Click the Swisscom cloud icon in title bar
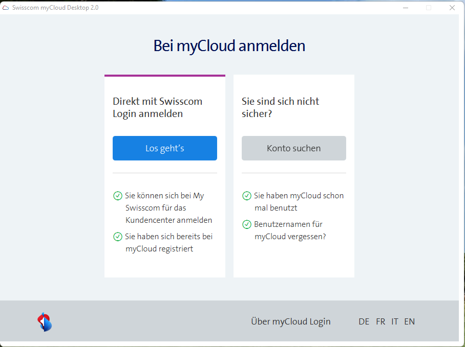This screenshot has width=465, height=347. pos(7,7)
